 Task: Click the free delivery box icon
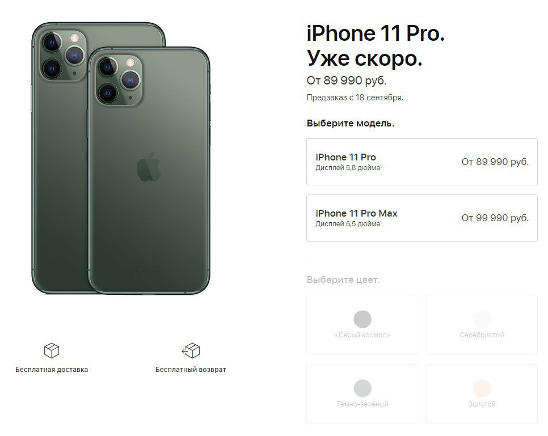point(52,350)
